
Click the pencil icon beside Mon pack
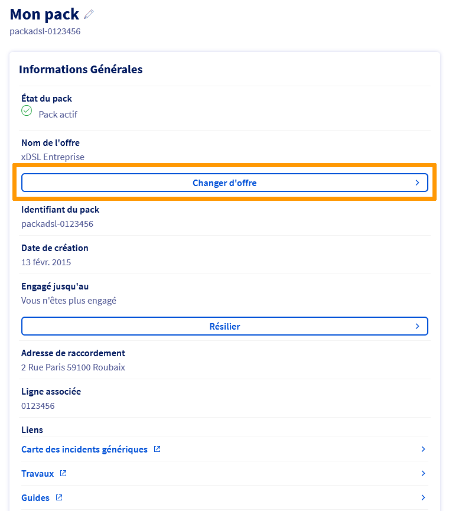click(x=89, y=14)
